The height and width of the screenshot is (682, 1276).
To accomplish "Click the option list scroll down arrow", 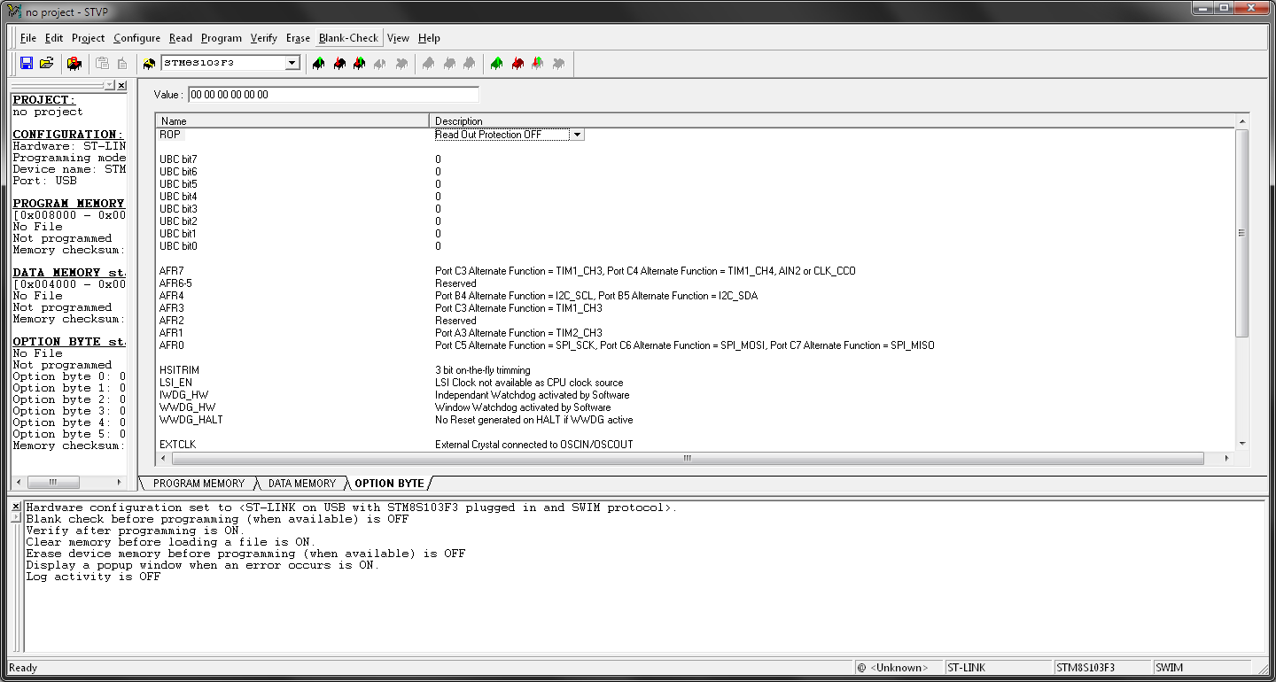I will coord(1241,444).
